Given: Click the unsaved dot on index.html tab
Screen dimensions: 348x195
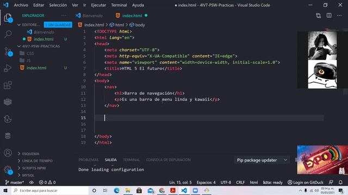Looking at the screenshot, I should [146, 16].
